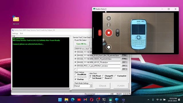This screenshot has width=183, height=103.
Task: Enable the ChangePC checkbox
Action: (x=103, y=76)
